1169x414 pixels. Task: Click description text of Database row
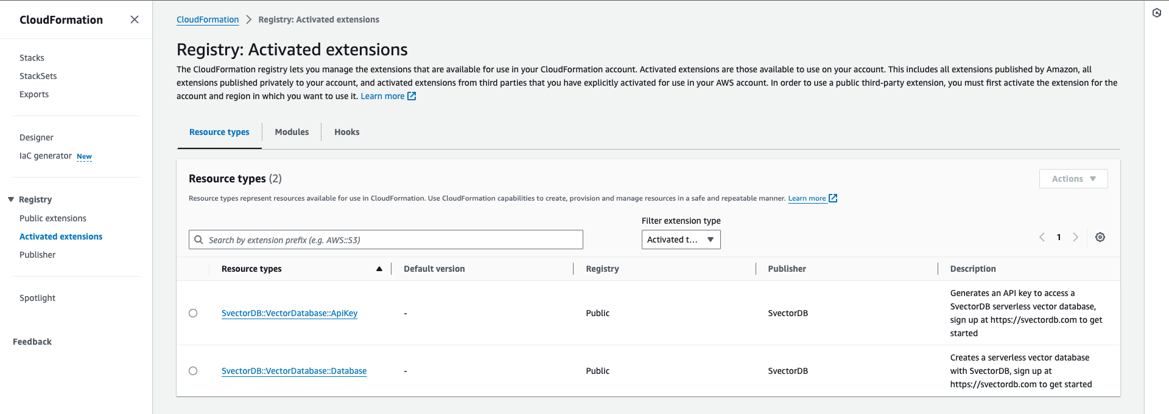pyautogui.click(x=1021, y=371)
